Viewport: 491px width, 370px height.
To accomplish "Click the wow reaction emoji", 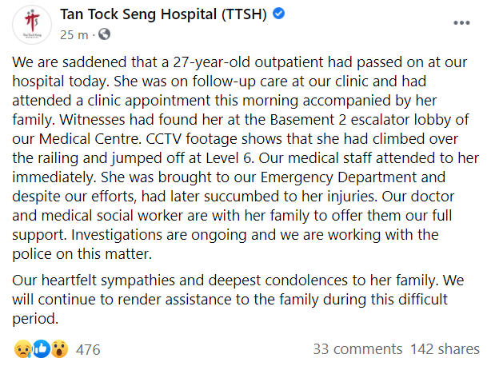I will coord(59,349).
